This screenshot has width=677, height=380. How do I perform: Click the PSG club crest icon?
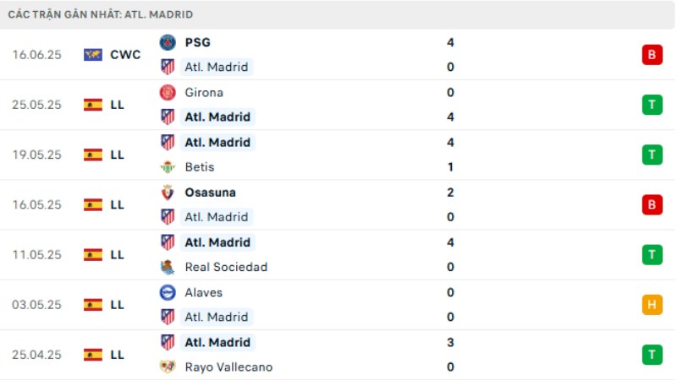(x=168, y=42)
